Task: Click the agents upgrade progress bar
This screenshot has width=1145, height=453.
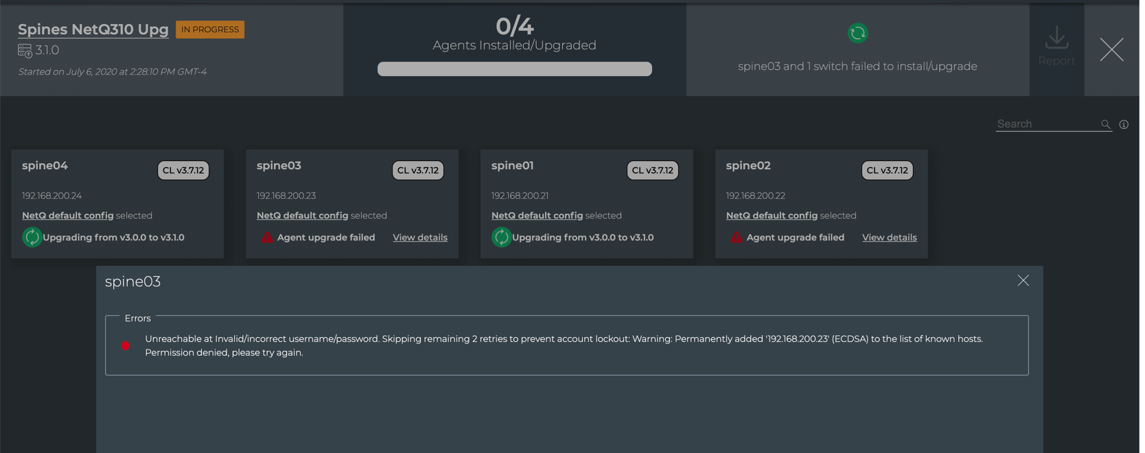Action: coord(514,69)
